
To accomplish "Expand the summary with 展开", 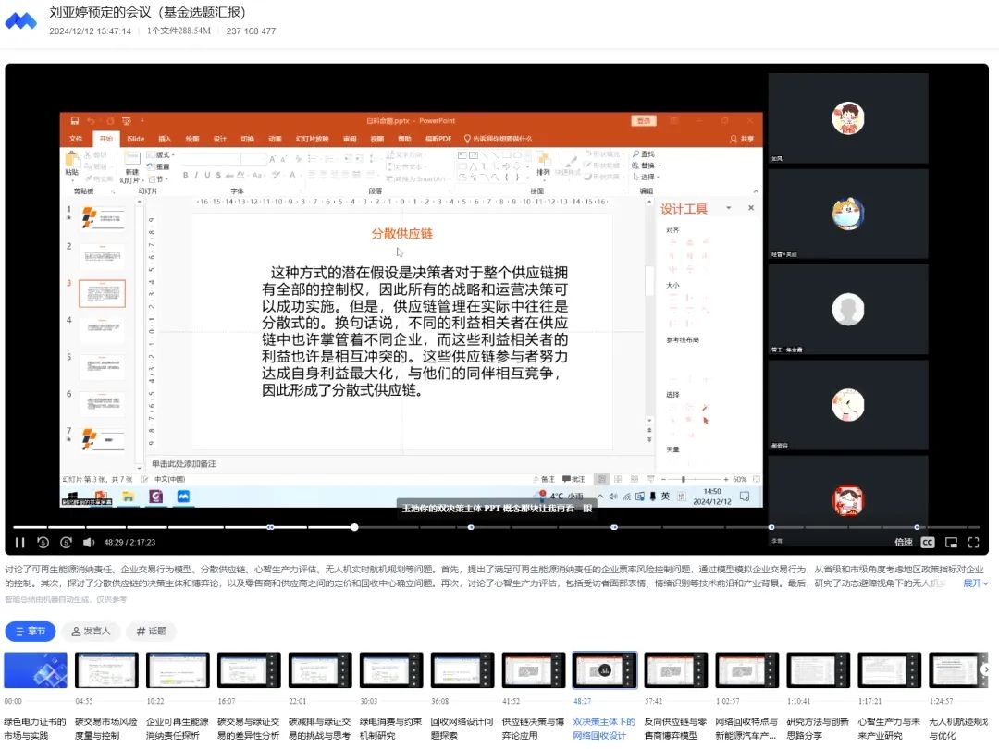I will coord(976,583).
